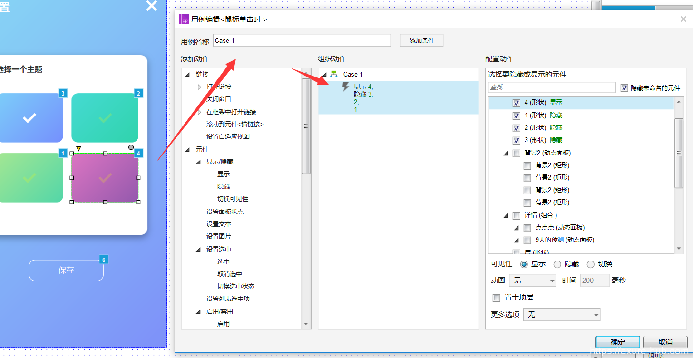
Task: Toggle 隐藏未命名的元件 checkbox
Action: pos(625,88)
